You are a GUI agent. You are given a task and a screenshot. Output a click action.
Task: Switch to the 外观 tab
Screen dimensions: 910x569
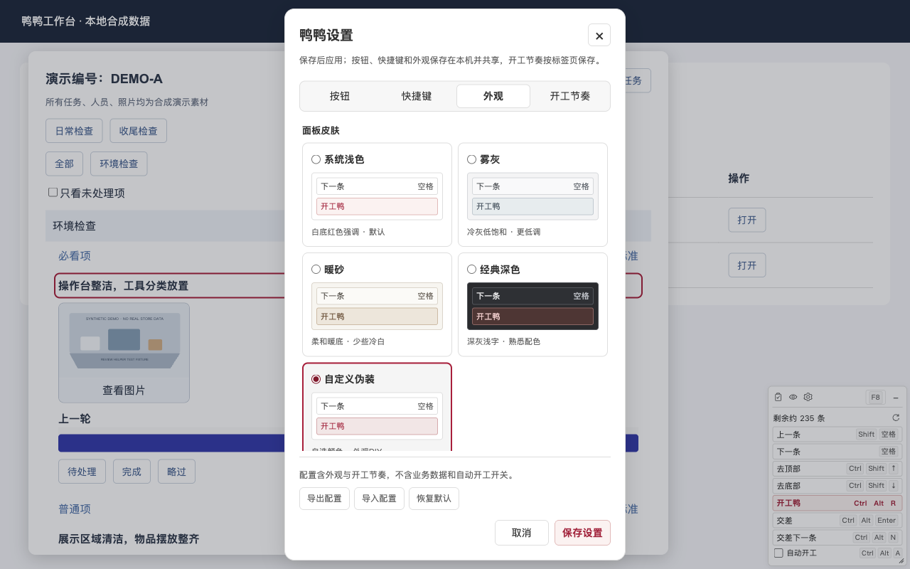[493, 96]
